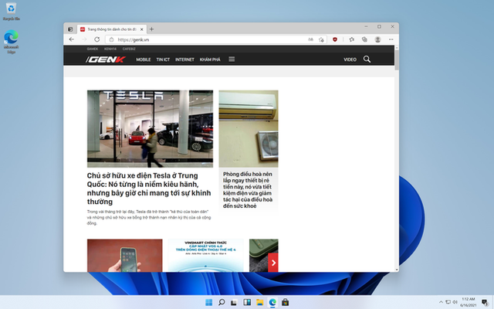
Task: View site information lock icon
Action: click(111, 39)
